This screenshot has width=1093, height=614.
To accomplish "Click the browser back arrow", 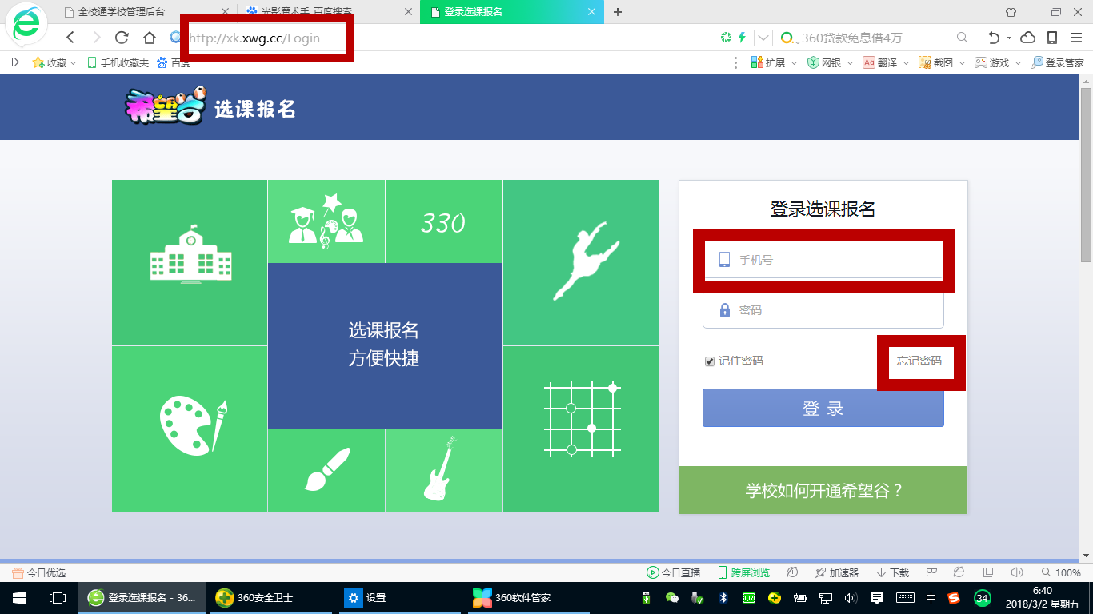I will (x=70, y=38).
